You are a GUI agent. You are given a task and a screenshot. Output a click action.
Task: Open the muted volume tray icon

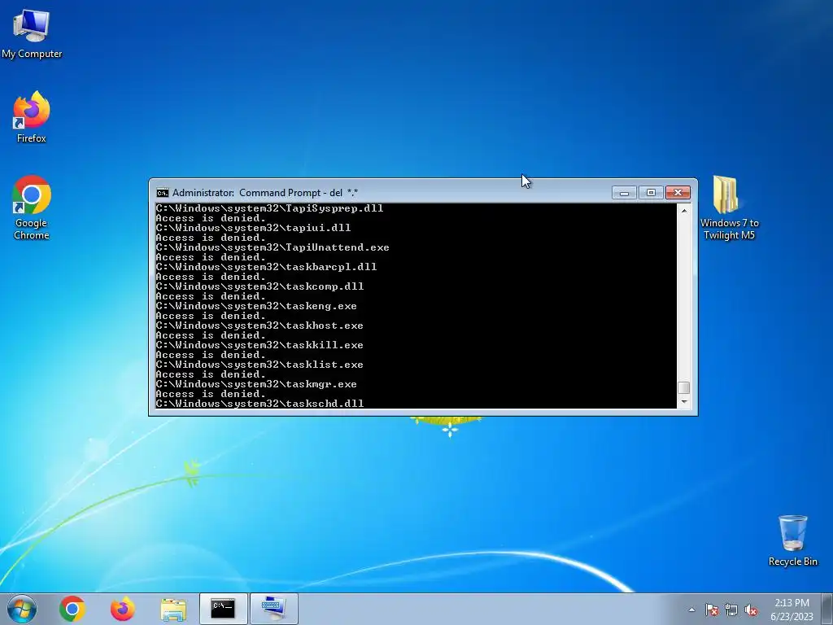click(x=751, y=610)
